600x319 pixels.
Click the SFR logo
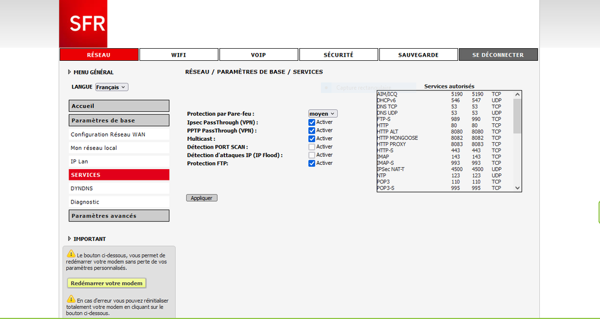tap(83, 23)
